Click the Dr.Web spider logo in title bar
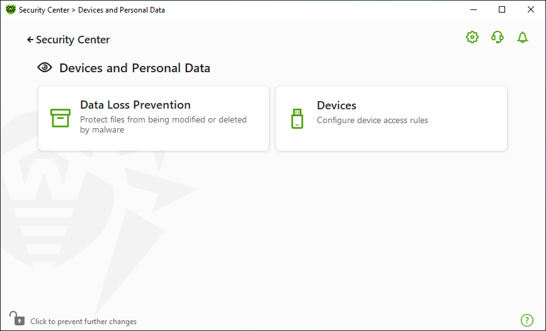This screenshot has height=331, width=546. pos(11,9)
